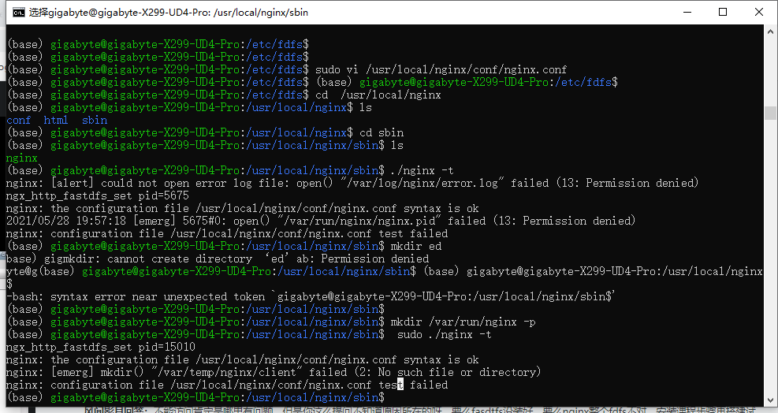Click the 'cd /usr/local/nginx' command text
This screenshot has height=413, width=778.
pyautogui.click(x=378, y=95)
